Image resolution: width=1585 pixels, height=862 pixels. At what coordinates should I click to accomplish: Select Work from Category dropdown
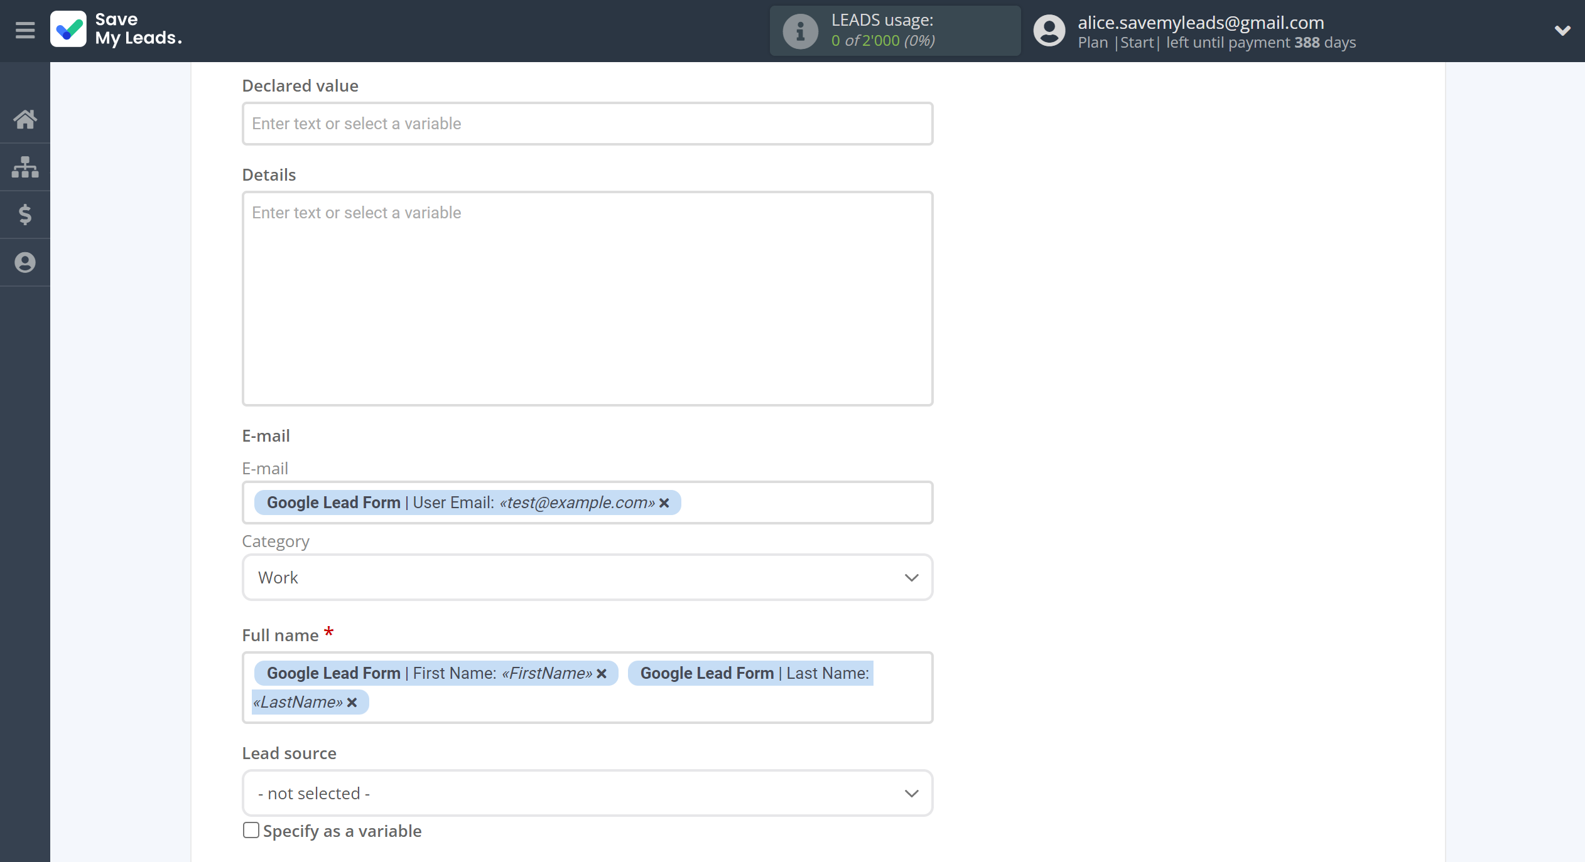click(587, 577)
